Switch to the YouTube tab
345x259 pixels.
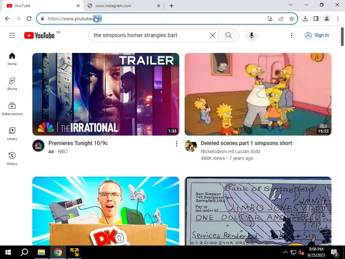tap(42, 6)
